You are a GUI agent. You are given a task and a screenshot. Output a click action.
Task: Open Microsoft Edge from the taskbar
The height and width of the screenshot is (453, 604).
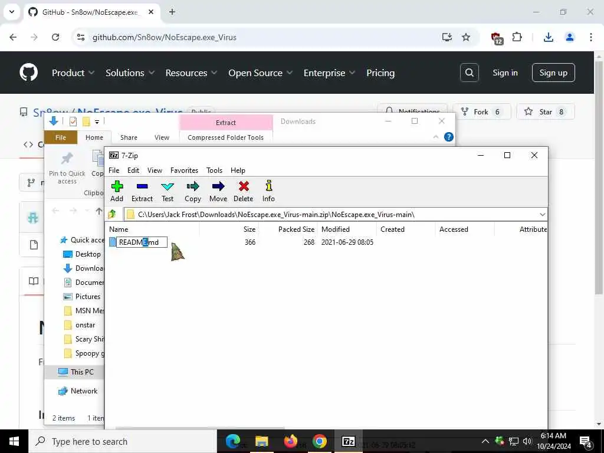click(x=233, y=441)
